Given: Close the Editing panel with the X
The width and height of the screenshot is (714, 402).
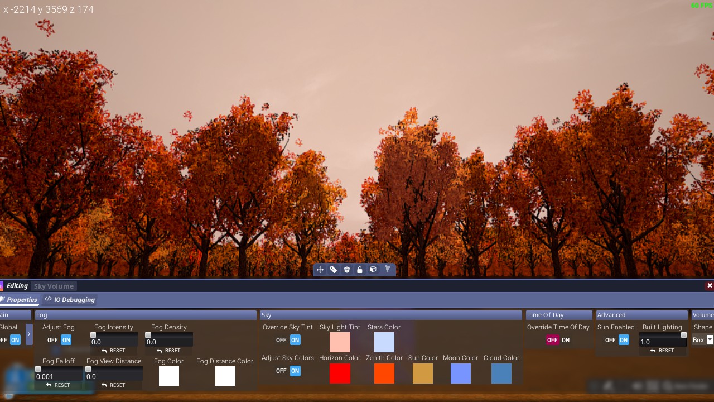Looking at the screenshot, I should [709, 285].
